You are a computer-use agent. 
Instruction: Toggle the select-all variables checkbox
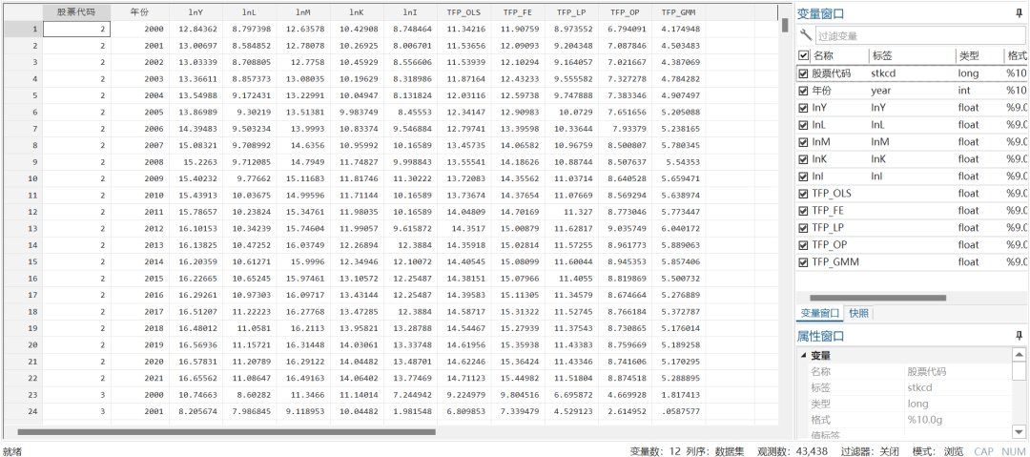click(803, 56)
